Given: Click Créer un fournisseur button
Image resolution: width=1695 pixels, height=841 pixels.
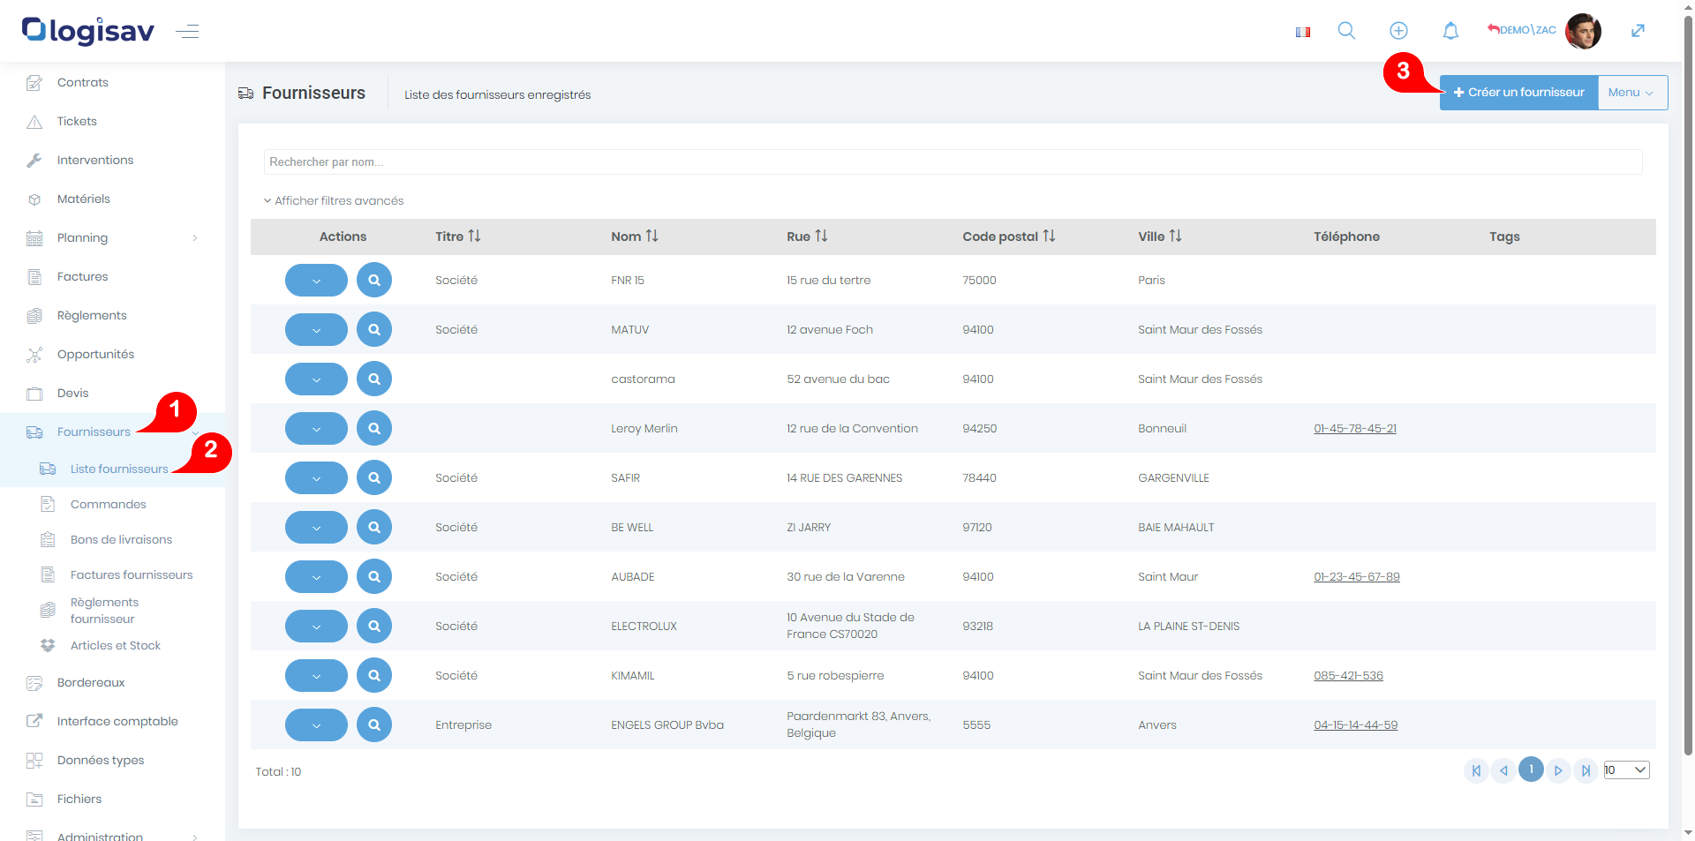Looking at the screenshot, I should (1518, 93).
